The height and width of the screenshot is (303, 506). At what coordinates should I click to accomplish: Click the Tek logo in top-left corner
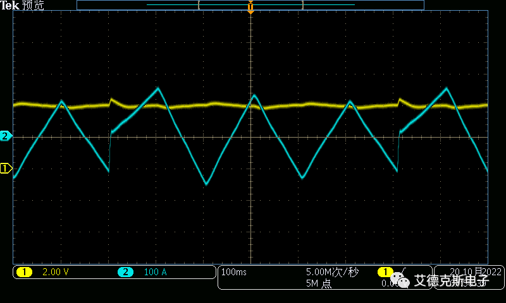click(9, 5)
